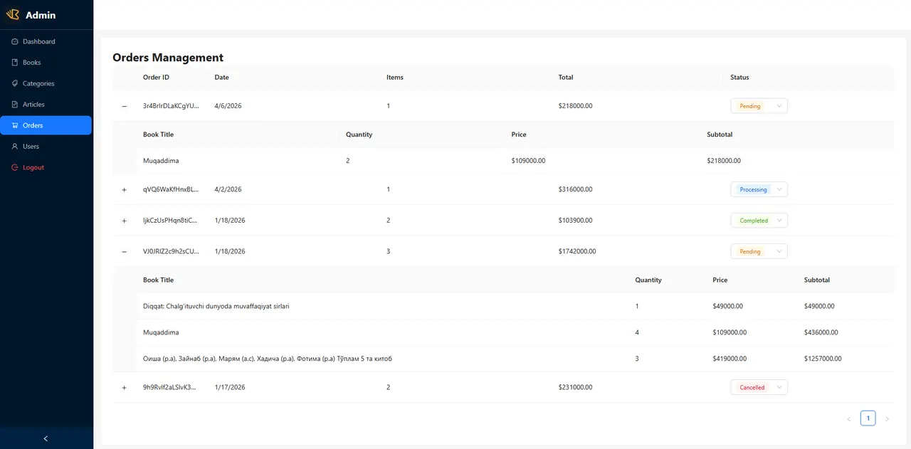Go to page 1 in pagination
This screenshot has height=449, width=911.
(868, 418)
